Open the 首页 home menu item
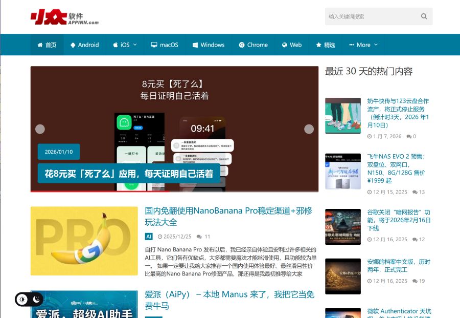This screenshot has width=460, height=318. coord(47,45)
